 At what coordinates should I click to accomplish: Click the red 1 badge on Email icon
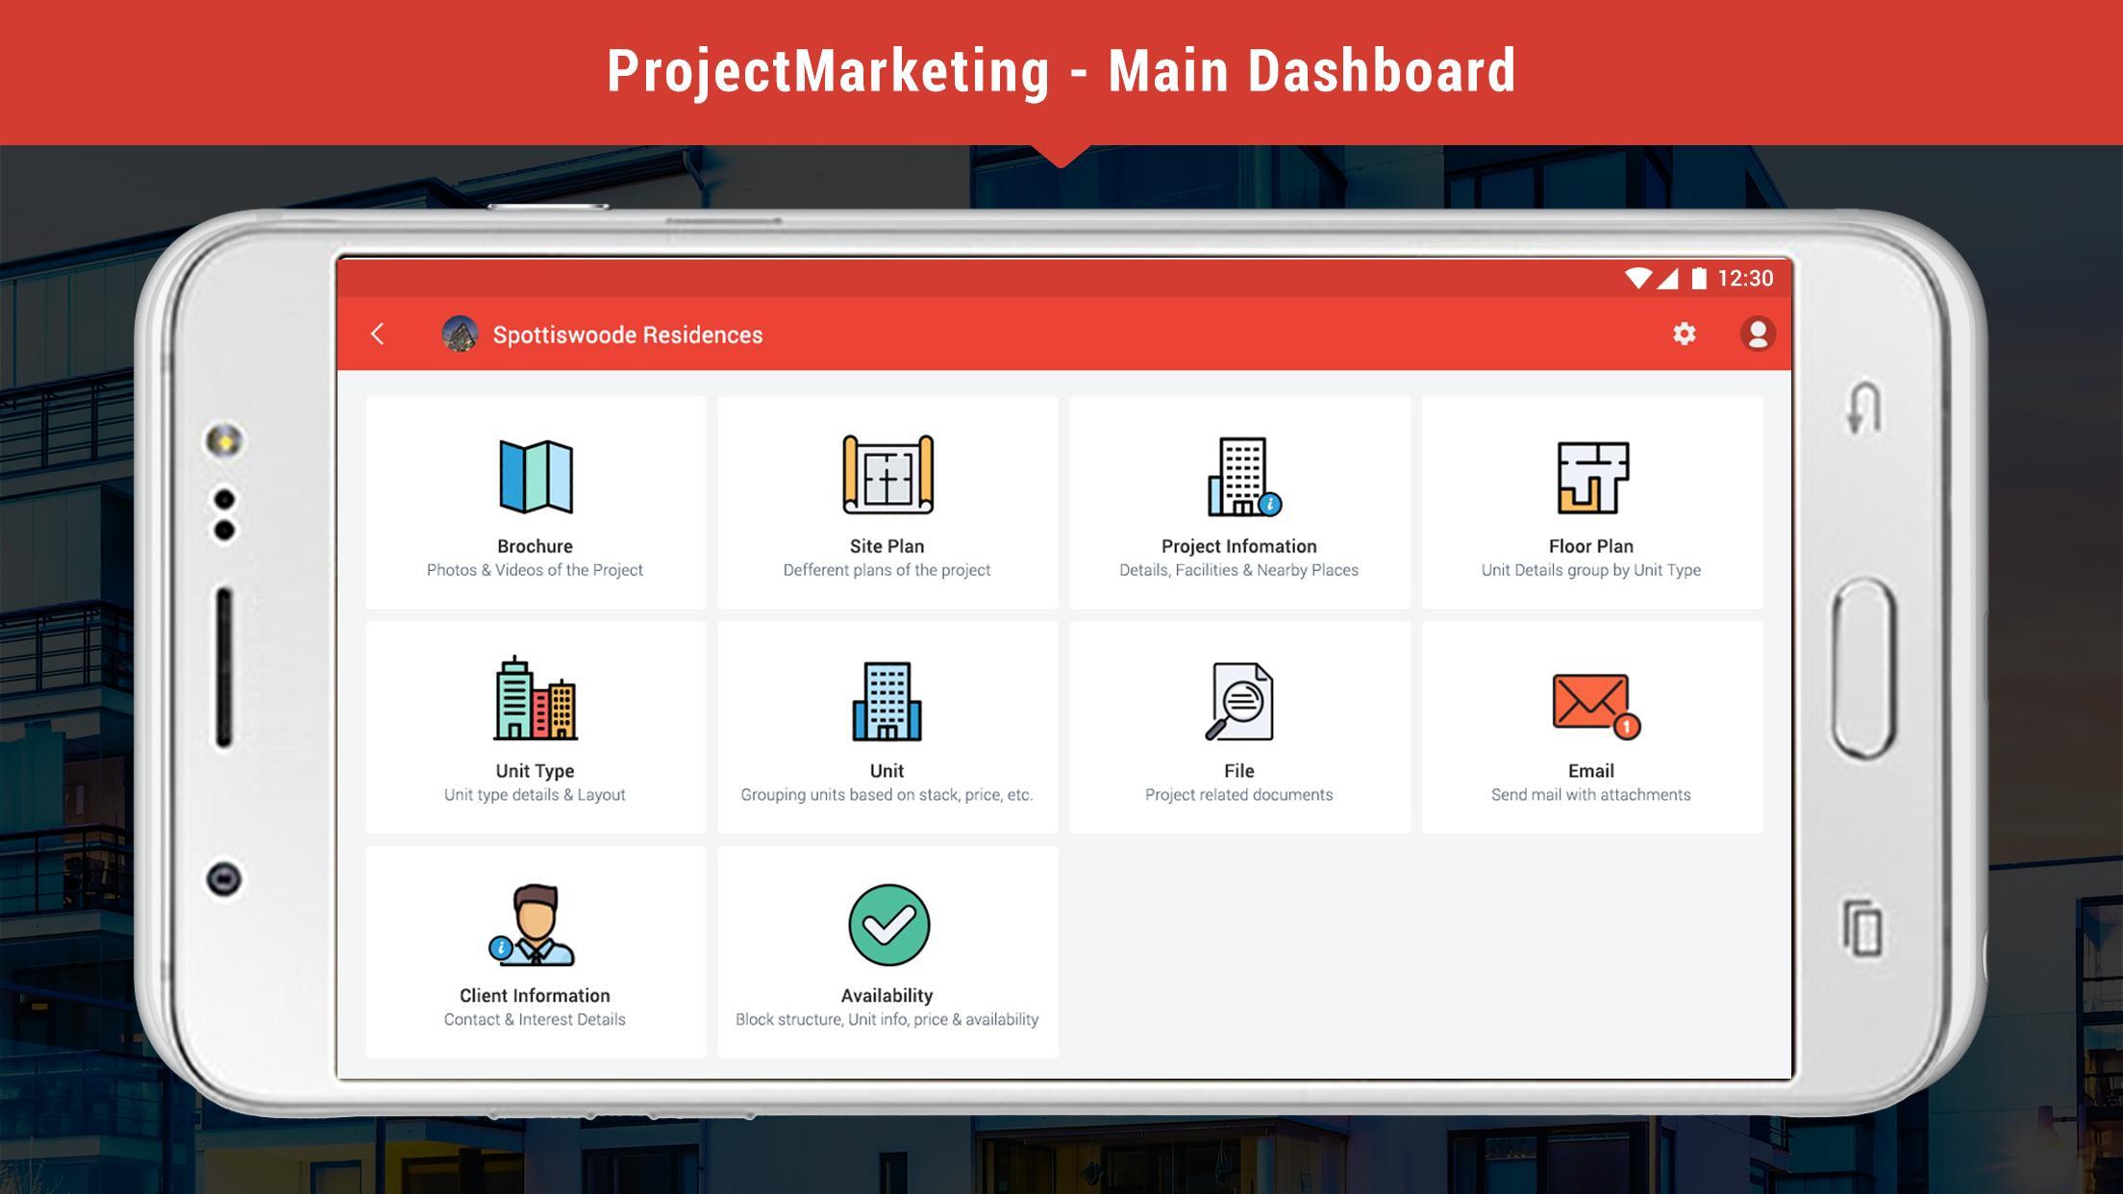tap(1626, 727)
